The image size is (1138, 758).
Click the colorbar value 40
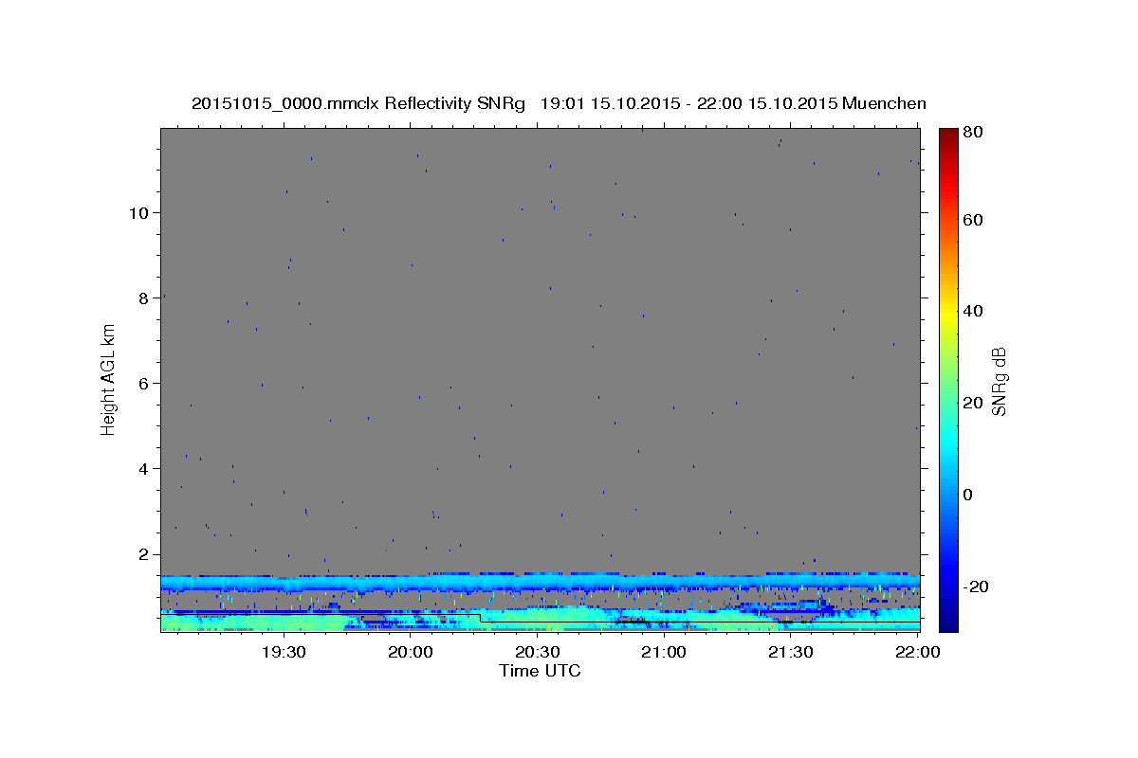[x=975, y=311]
